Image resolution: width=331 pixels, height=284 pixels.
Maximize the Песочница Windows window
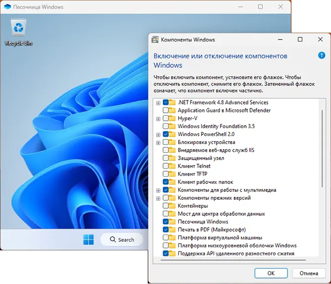pos(260,7)
